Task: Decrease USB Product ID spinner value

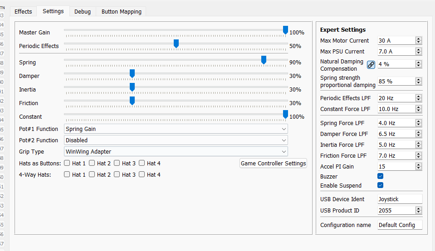Action: (418, 212)
